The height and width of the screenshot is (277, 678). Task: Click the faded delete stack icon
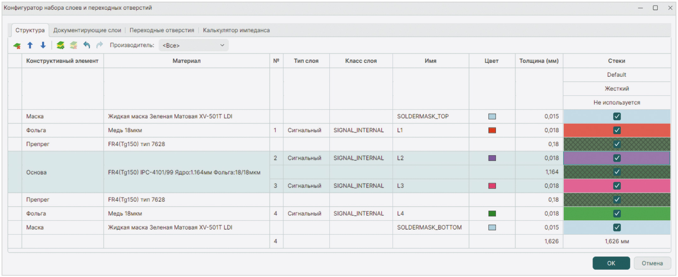pyautogui.click(x=74, y=45)
